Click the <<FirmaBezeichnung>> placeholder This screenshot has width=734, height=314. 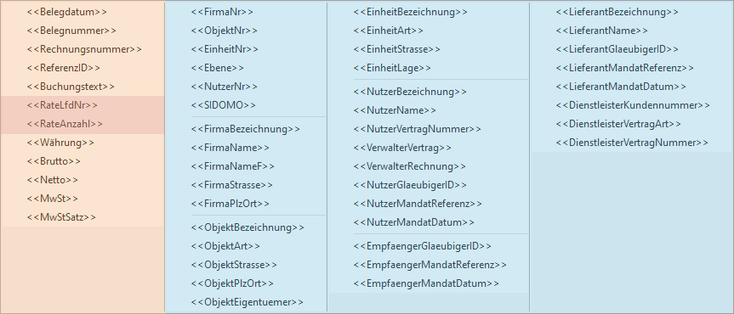(x=246, y=129)
